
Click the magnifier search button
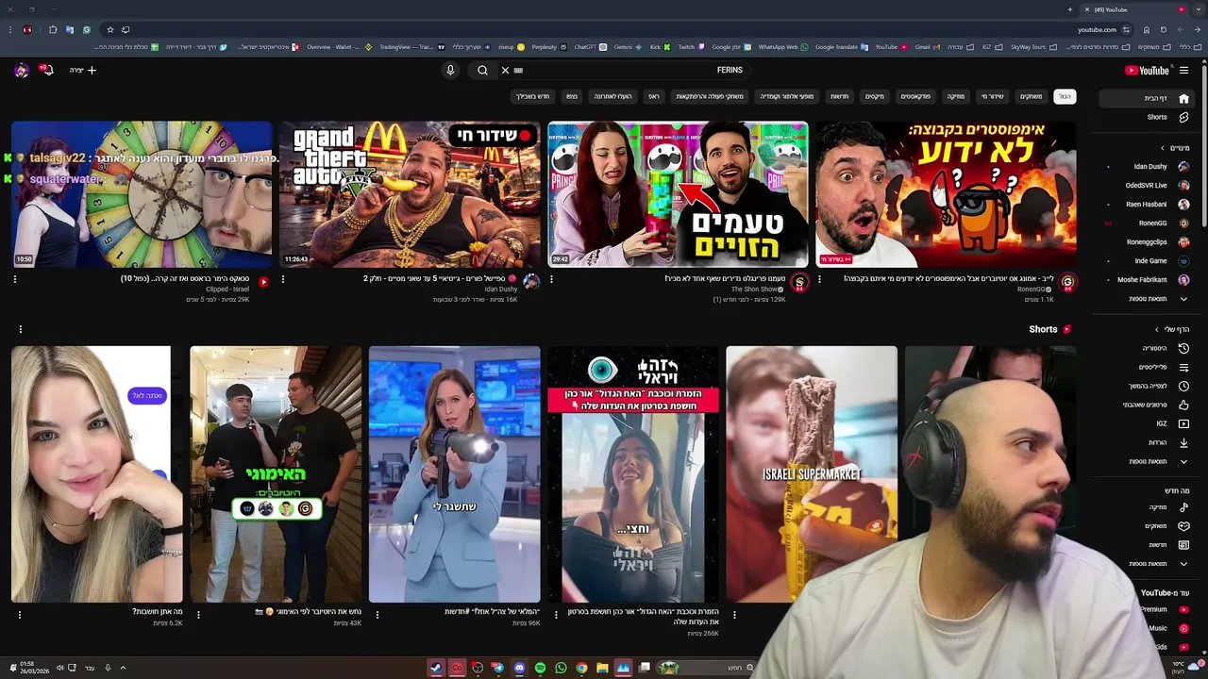pos(482,70)
